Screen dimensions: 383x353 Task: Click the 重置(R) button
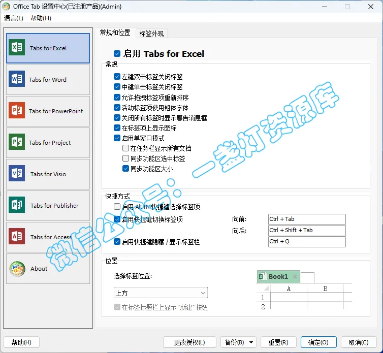[278, 342]
